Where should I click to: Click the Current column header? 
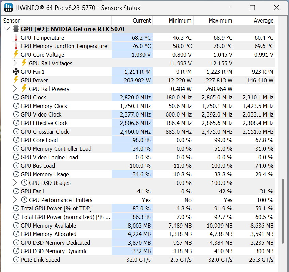point(141,21)
